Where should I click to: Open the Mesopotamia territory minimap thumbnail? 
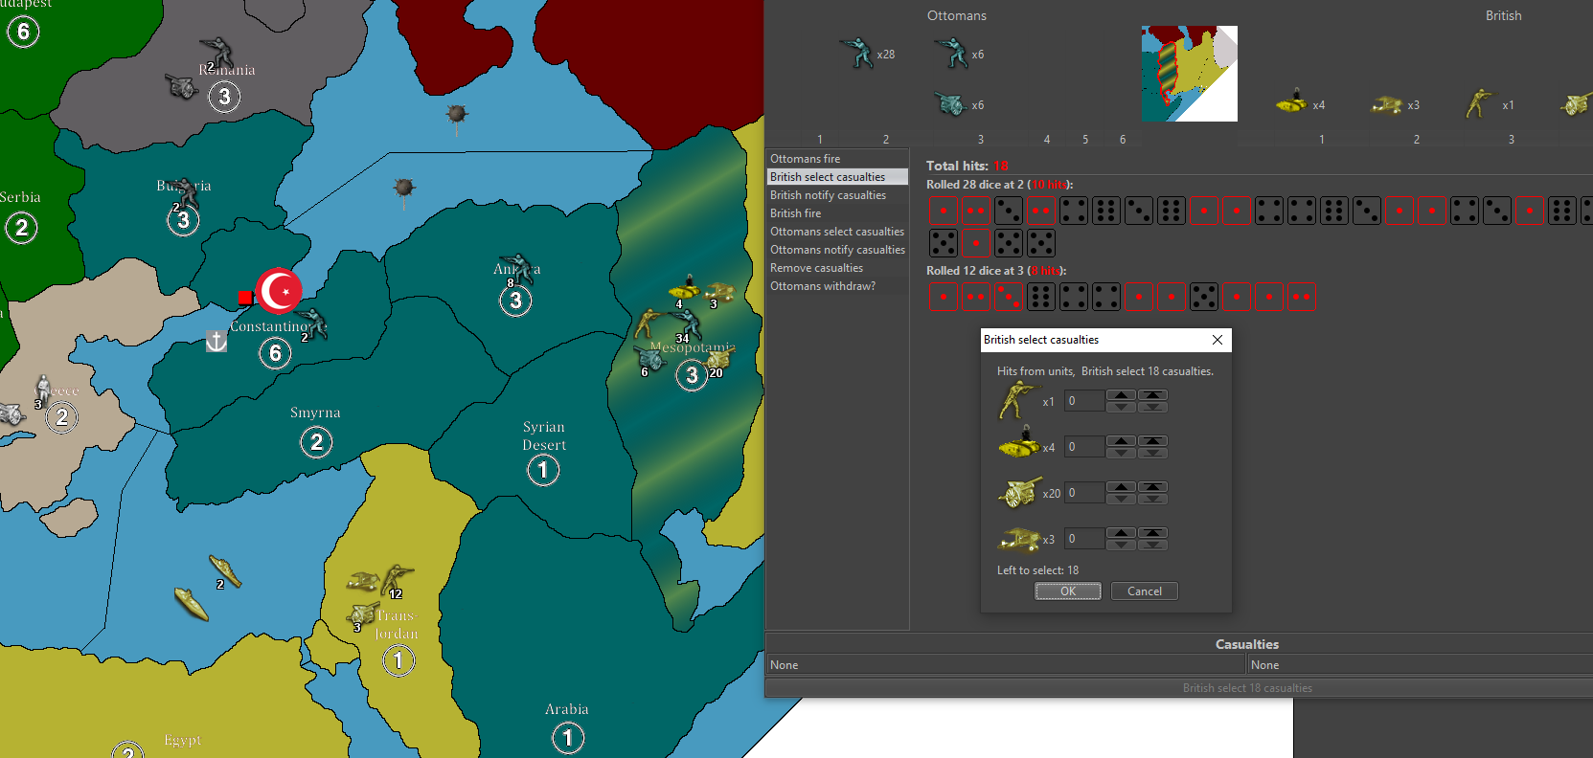click(x=1189, y=74)
